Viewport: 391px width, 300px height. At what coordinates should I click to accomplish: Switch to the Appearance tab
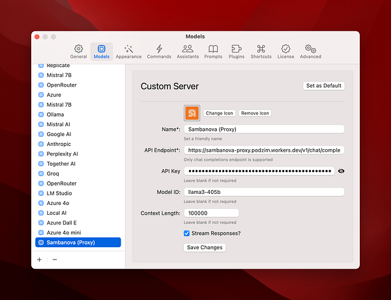(128, 51)
